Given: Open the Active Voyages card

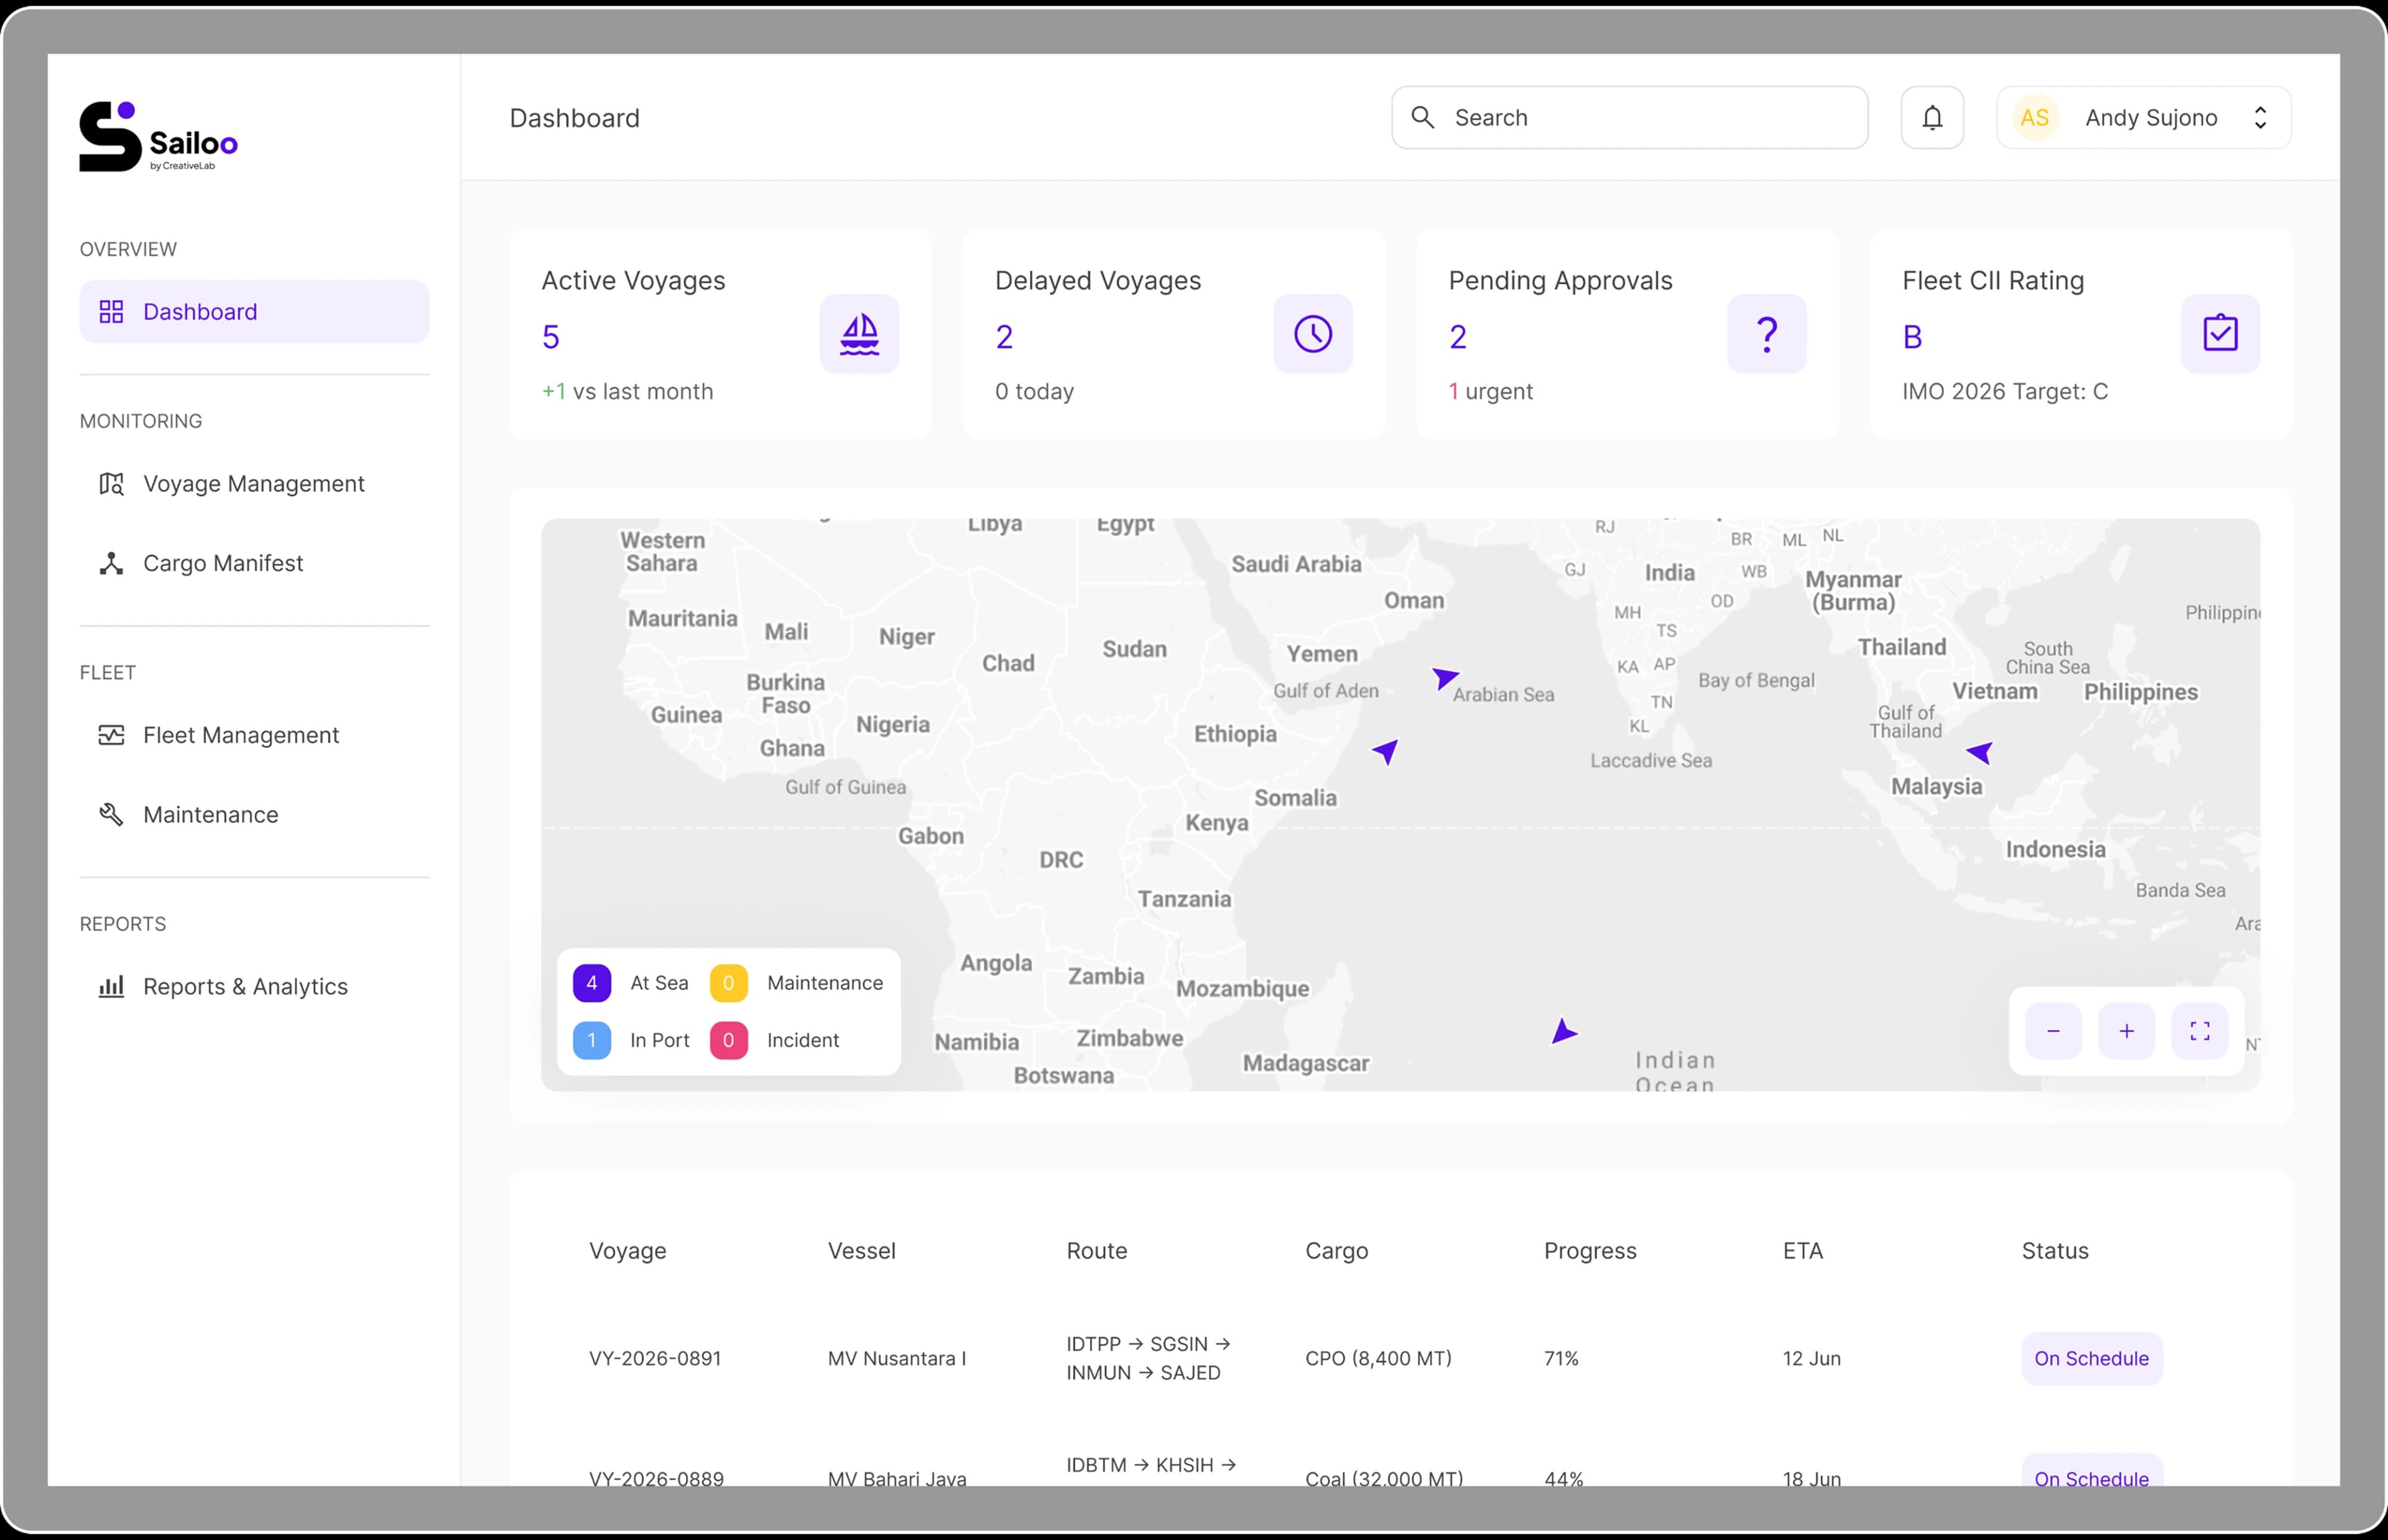Looking at the screenshot, I should pyautogui.click(x=720, y=334).
